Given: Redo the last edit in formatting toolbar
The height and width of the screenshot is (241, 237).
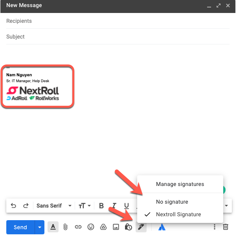Looking at the screenshot, I should [x=26, y=206].
